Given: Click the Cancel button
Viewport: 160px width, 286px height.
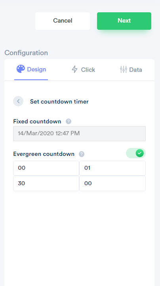Looking at the screenshot, I should [x=63, y=21].
